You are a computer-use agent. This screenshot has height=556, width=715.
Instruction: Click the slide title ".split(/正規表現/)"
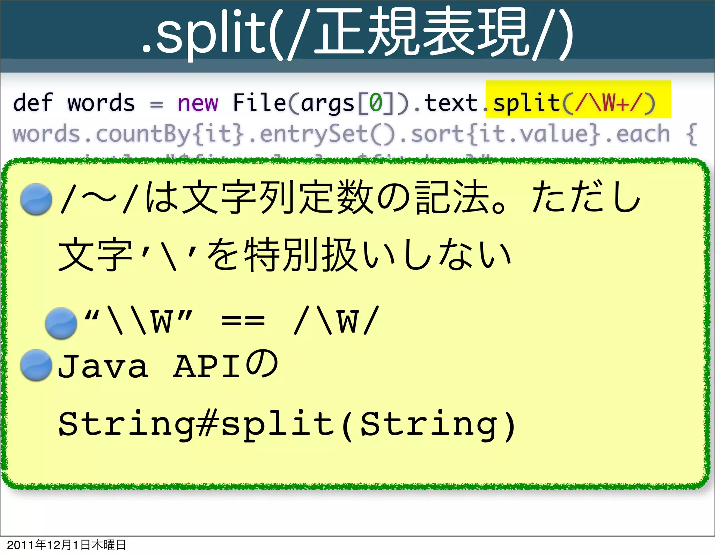pos(357,34)
